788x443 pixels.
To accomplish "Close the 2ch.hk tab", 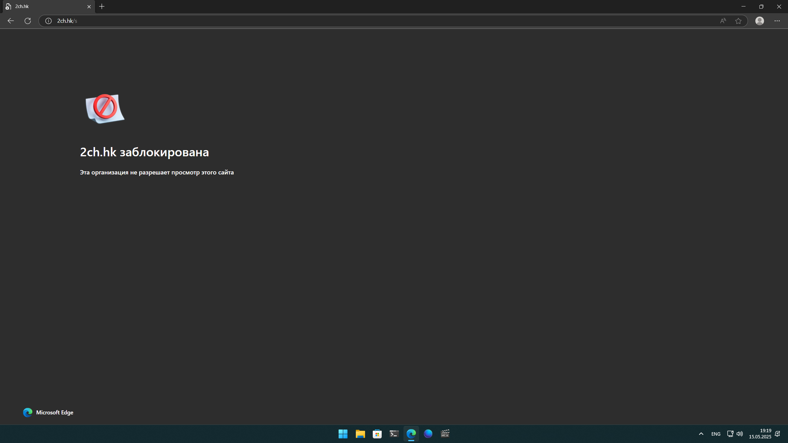I will (89, 6).
